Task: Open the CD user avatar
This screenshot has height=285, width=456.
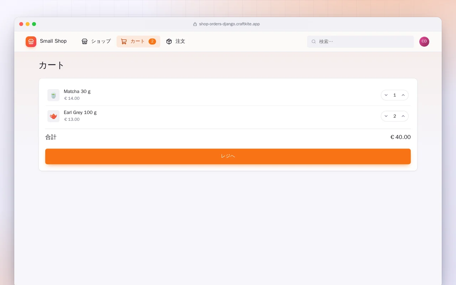Action: 424,42
